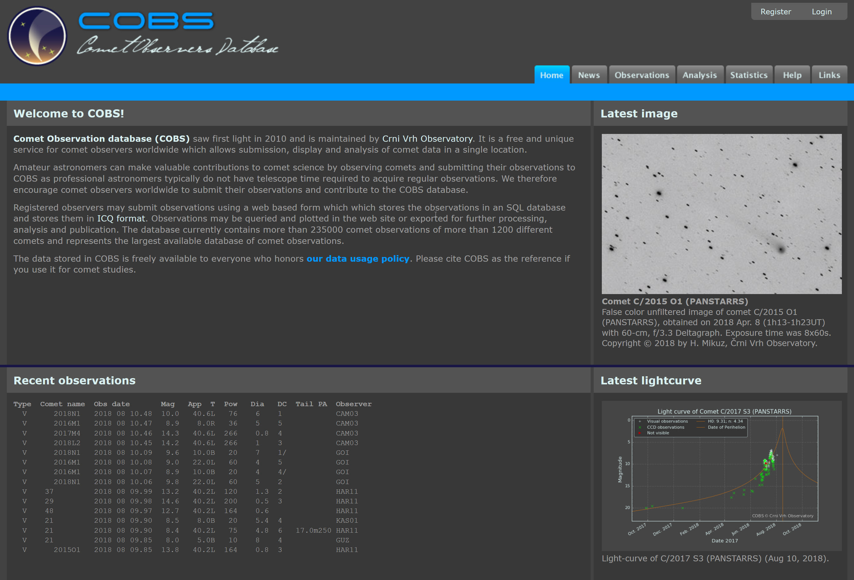The height and width of the screenshot is (580, 854).
Task: Click the Recent observations heading
Action: click(75, 380)
